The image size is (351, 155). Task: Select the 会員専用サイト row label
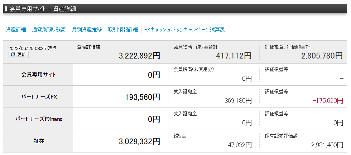point(39,75)
